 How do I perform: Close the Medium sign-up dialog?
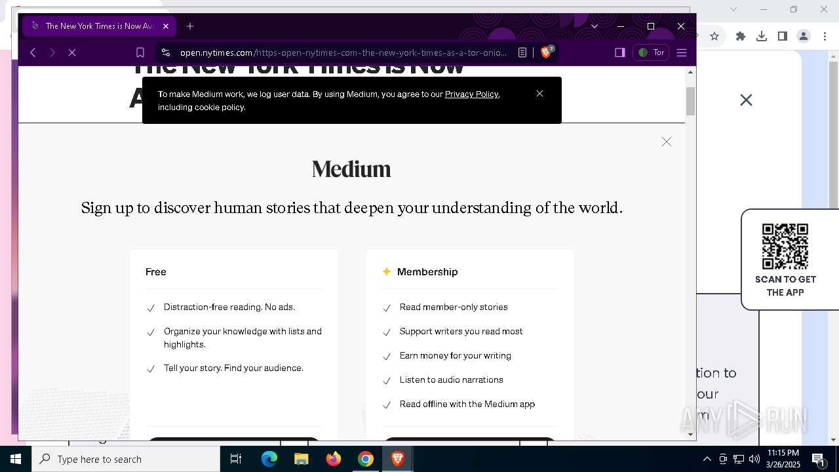pos(667,142)
